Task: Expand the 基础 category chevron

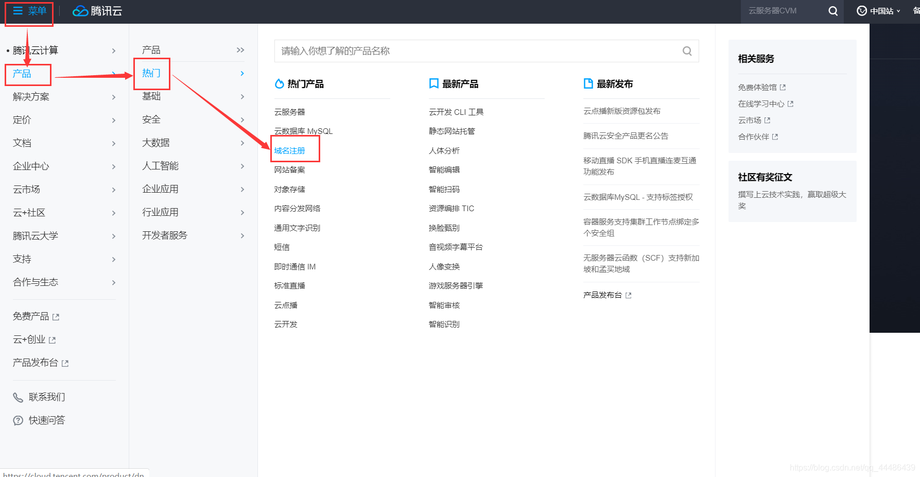Action: [x=242, y=97]
